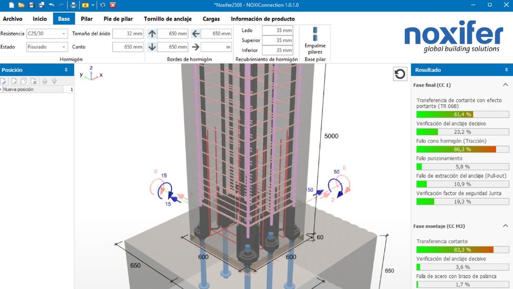Open the Archivo menu
Image resolution: width=513 pixels, height=289 pixels.
pyautogui.click(x=13, y=19)
